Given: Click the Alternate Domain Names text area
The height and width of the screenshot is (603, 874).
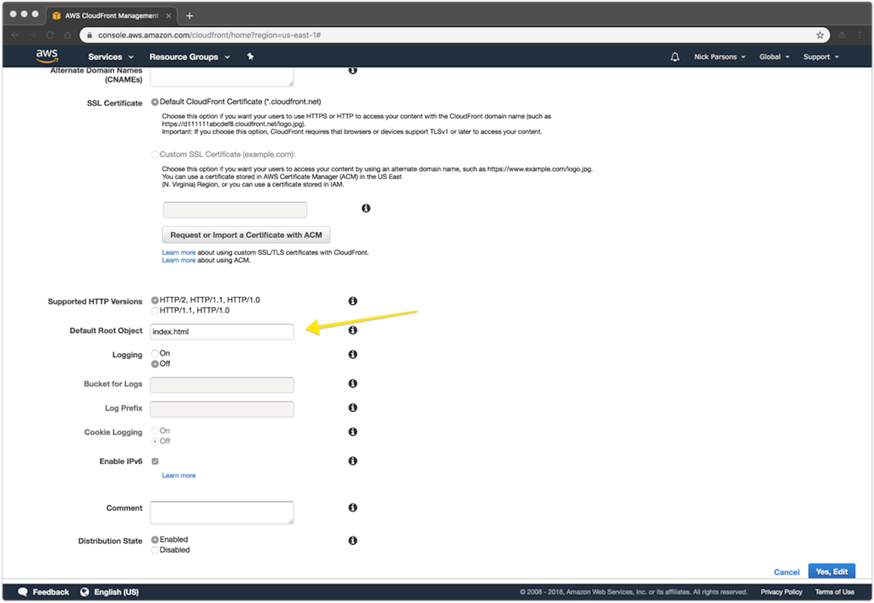Looking at the screenshot, I should click(222, 77).
